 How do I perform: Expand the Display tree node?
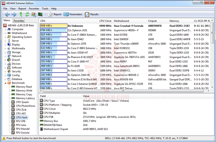pyautogui.click(x=5, y=45)
